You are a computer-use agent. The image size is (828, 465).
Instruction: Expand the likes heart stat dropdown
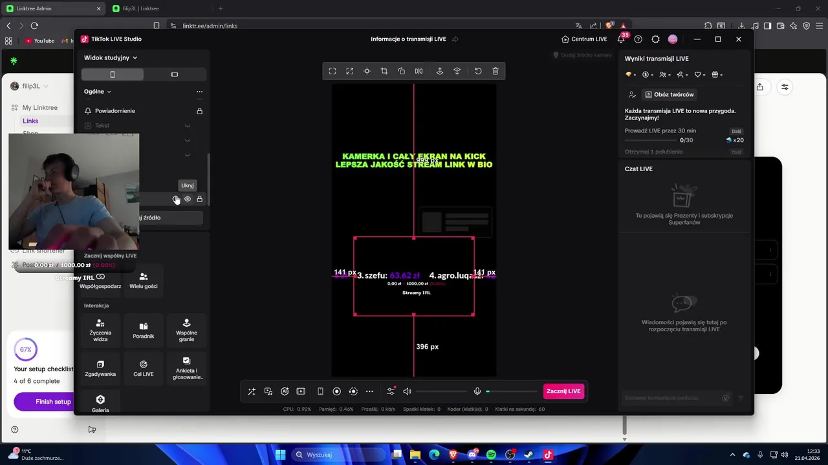[700, 75]
